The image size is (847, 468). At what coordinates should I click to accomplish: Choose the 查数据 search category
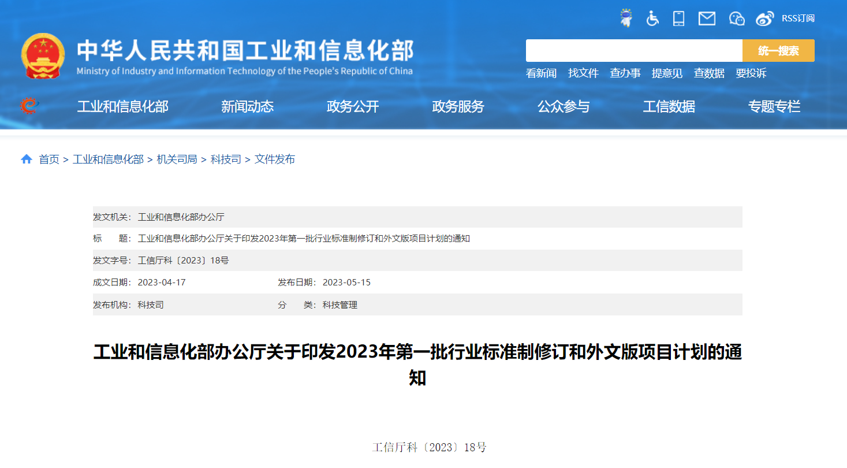(709, 73)
